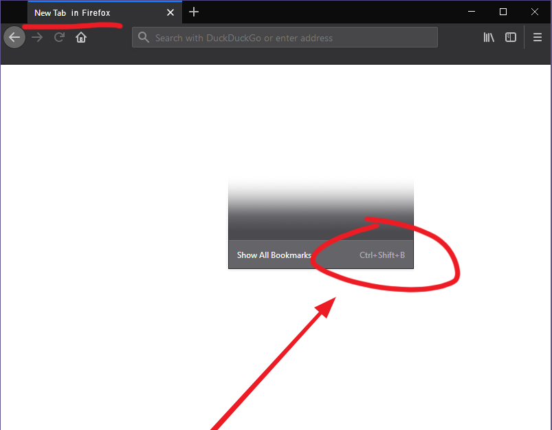
Task: Focus the DuckDuckGo search address bar
Action: click(x=285, y=37)
